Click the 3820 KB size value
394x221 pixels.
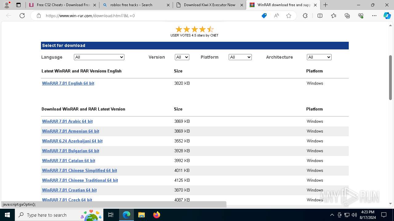click(x=182, y=83)
